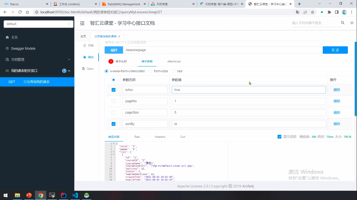Fold JSON line 1 in the response
Image resolution: width=357 pixels, height=200 pixels.
(x=113, y=144)
